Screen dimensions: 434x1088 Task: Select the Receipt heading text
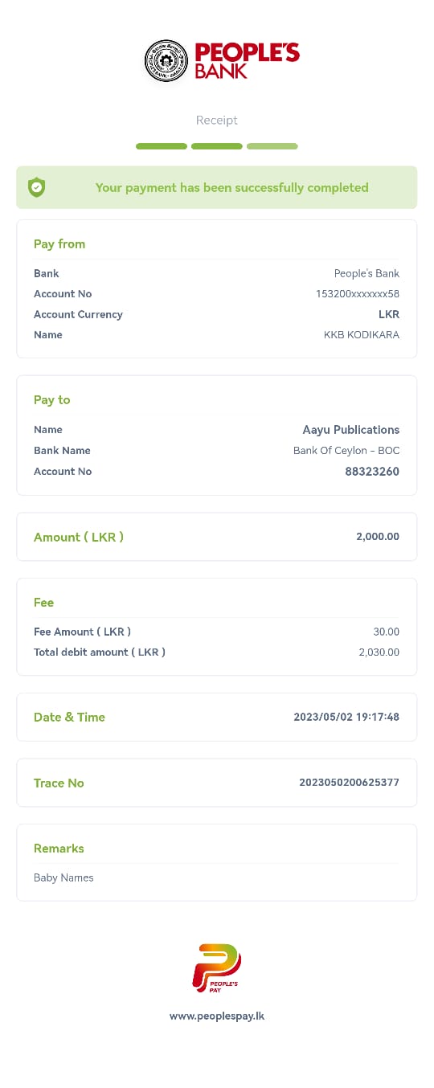(217, 120)
